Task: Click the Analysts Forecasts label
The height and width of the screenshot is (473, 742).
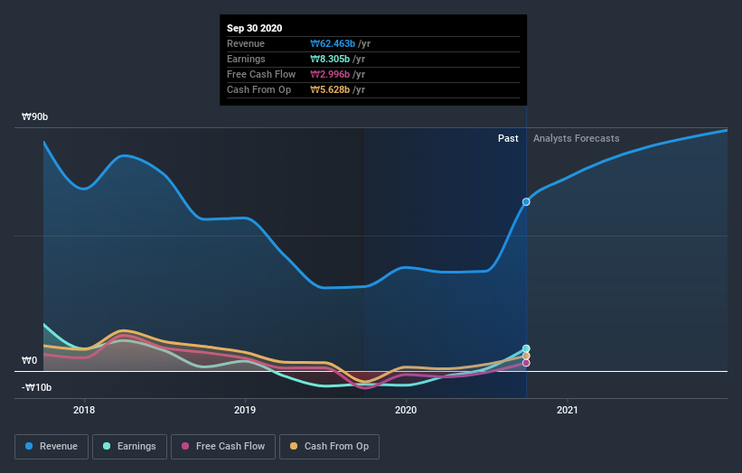Action: [x=577, y=138]
